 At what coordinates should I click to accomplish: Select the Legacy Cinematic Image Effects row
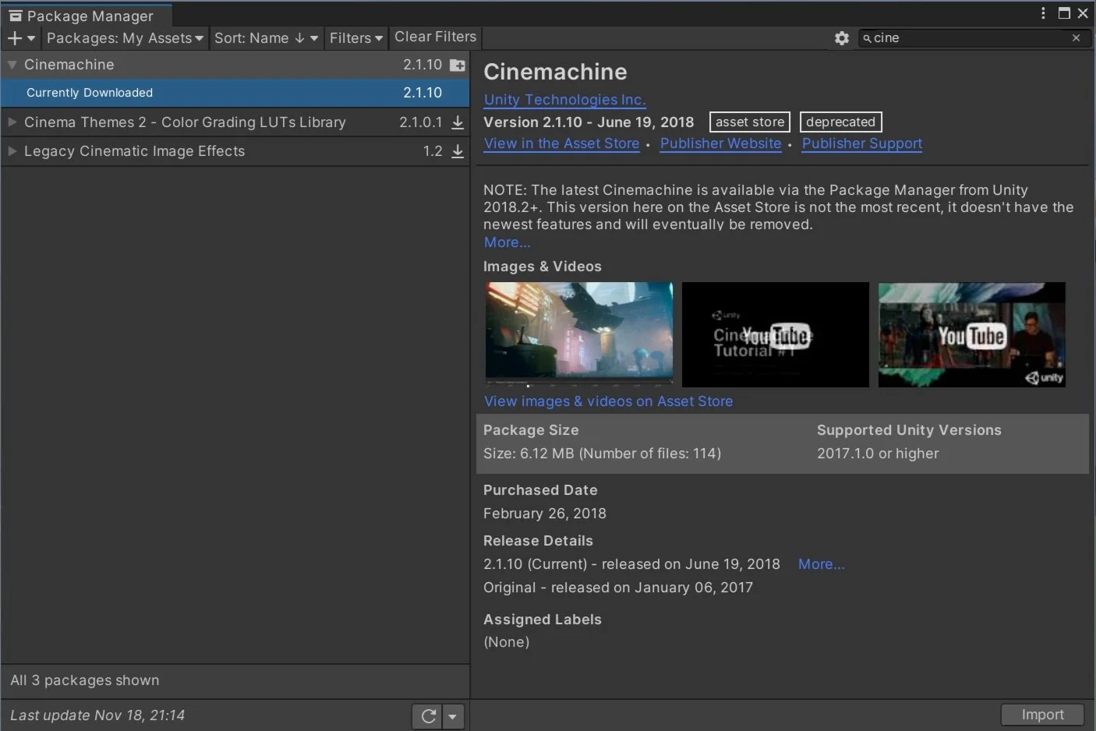235,151
